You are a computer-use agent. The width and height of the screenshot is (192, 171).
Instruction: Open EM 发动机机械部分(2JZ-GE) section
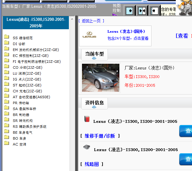[x=36, y=50]
